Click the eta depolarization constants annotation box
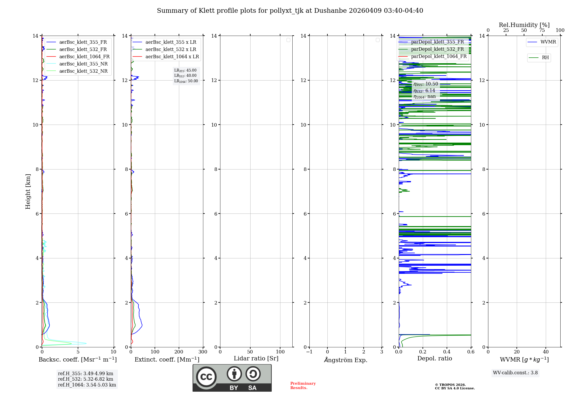Image resolution: width=580 pixels, height=394 pixels. (425, 90)
